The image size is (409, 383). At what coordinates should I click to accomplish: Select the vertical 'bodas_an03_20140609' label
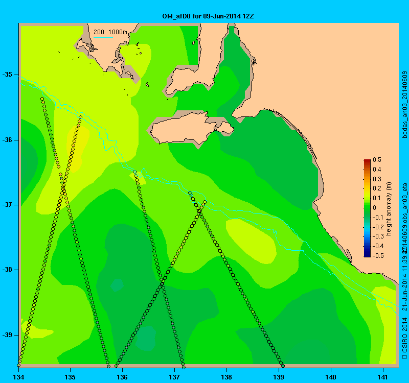[404, 105]
